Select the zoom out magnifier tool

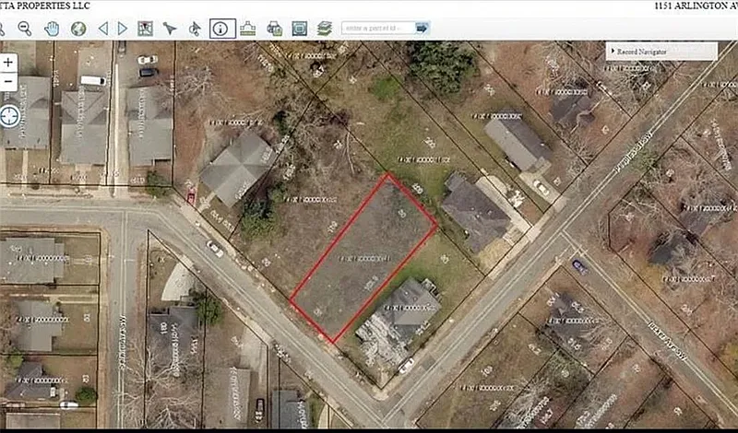pos(24,29)
